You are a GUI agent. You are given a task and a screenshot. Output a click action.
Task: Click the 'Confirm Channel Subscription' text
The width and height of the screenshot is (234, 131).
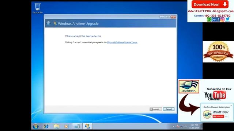216,107
